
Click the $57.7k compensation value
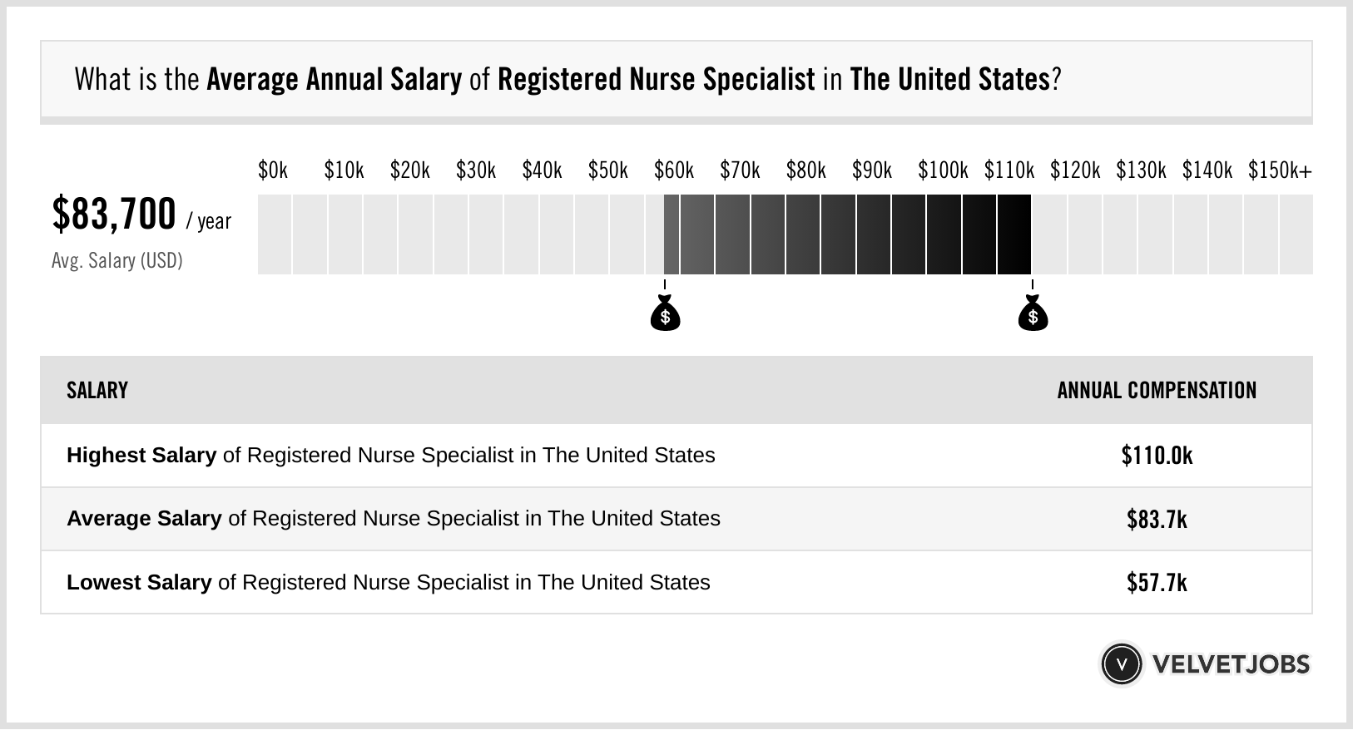click(x=1157, y=582)
